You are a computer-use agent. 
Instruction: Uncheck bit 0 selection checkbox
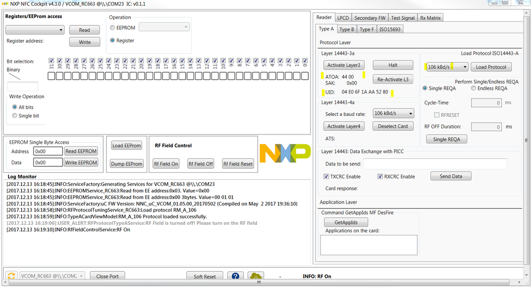(305, 61)
